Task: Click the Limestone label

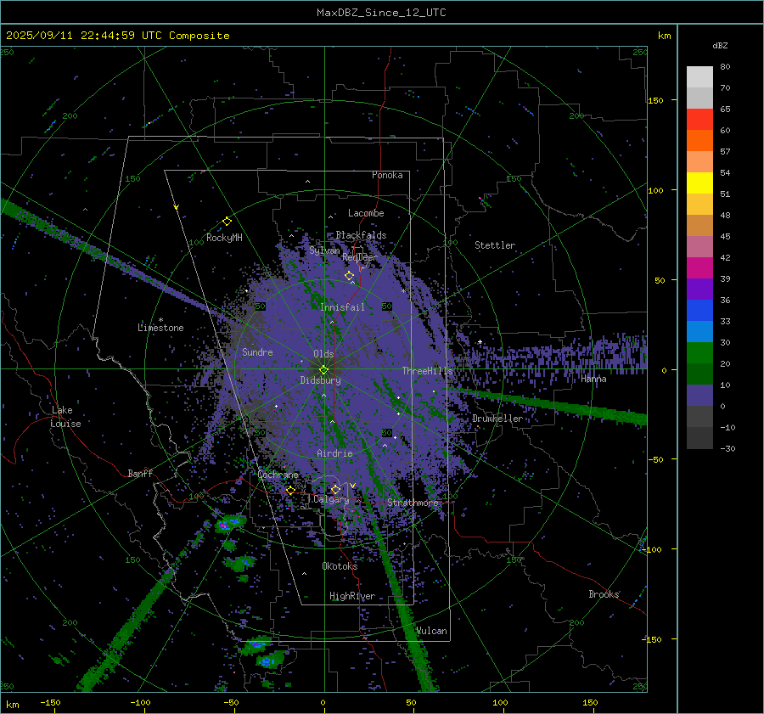Action: click(160, 328)
